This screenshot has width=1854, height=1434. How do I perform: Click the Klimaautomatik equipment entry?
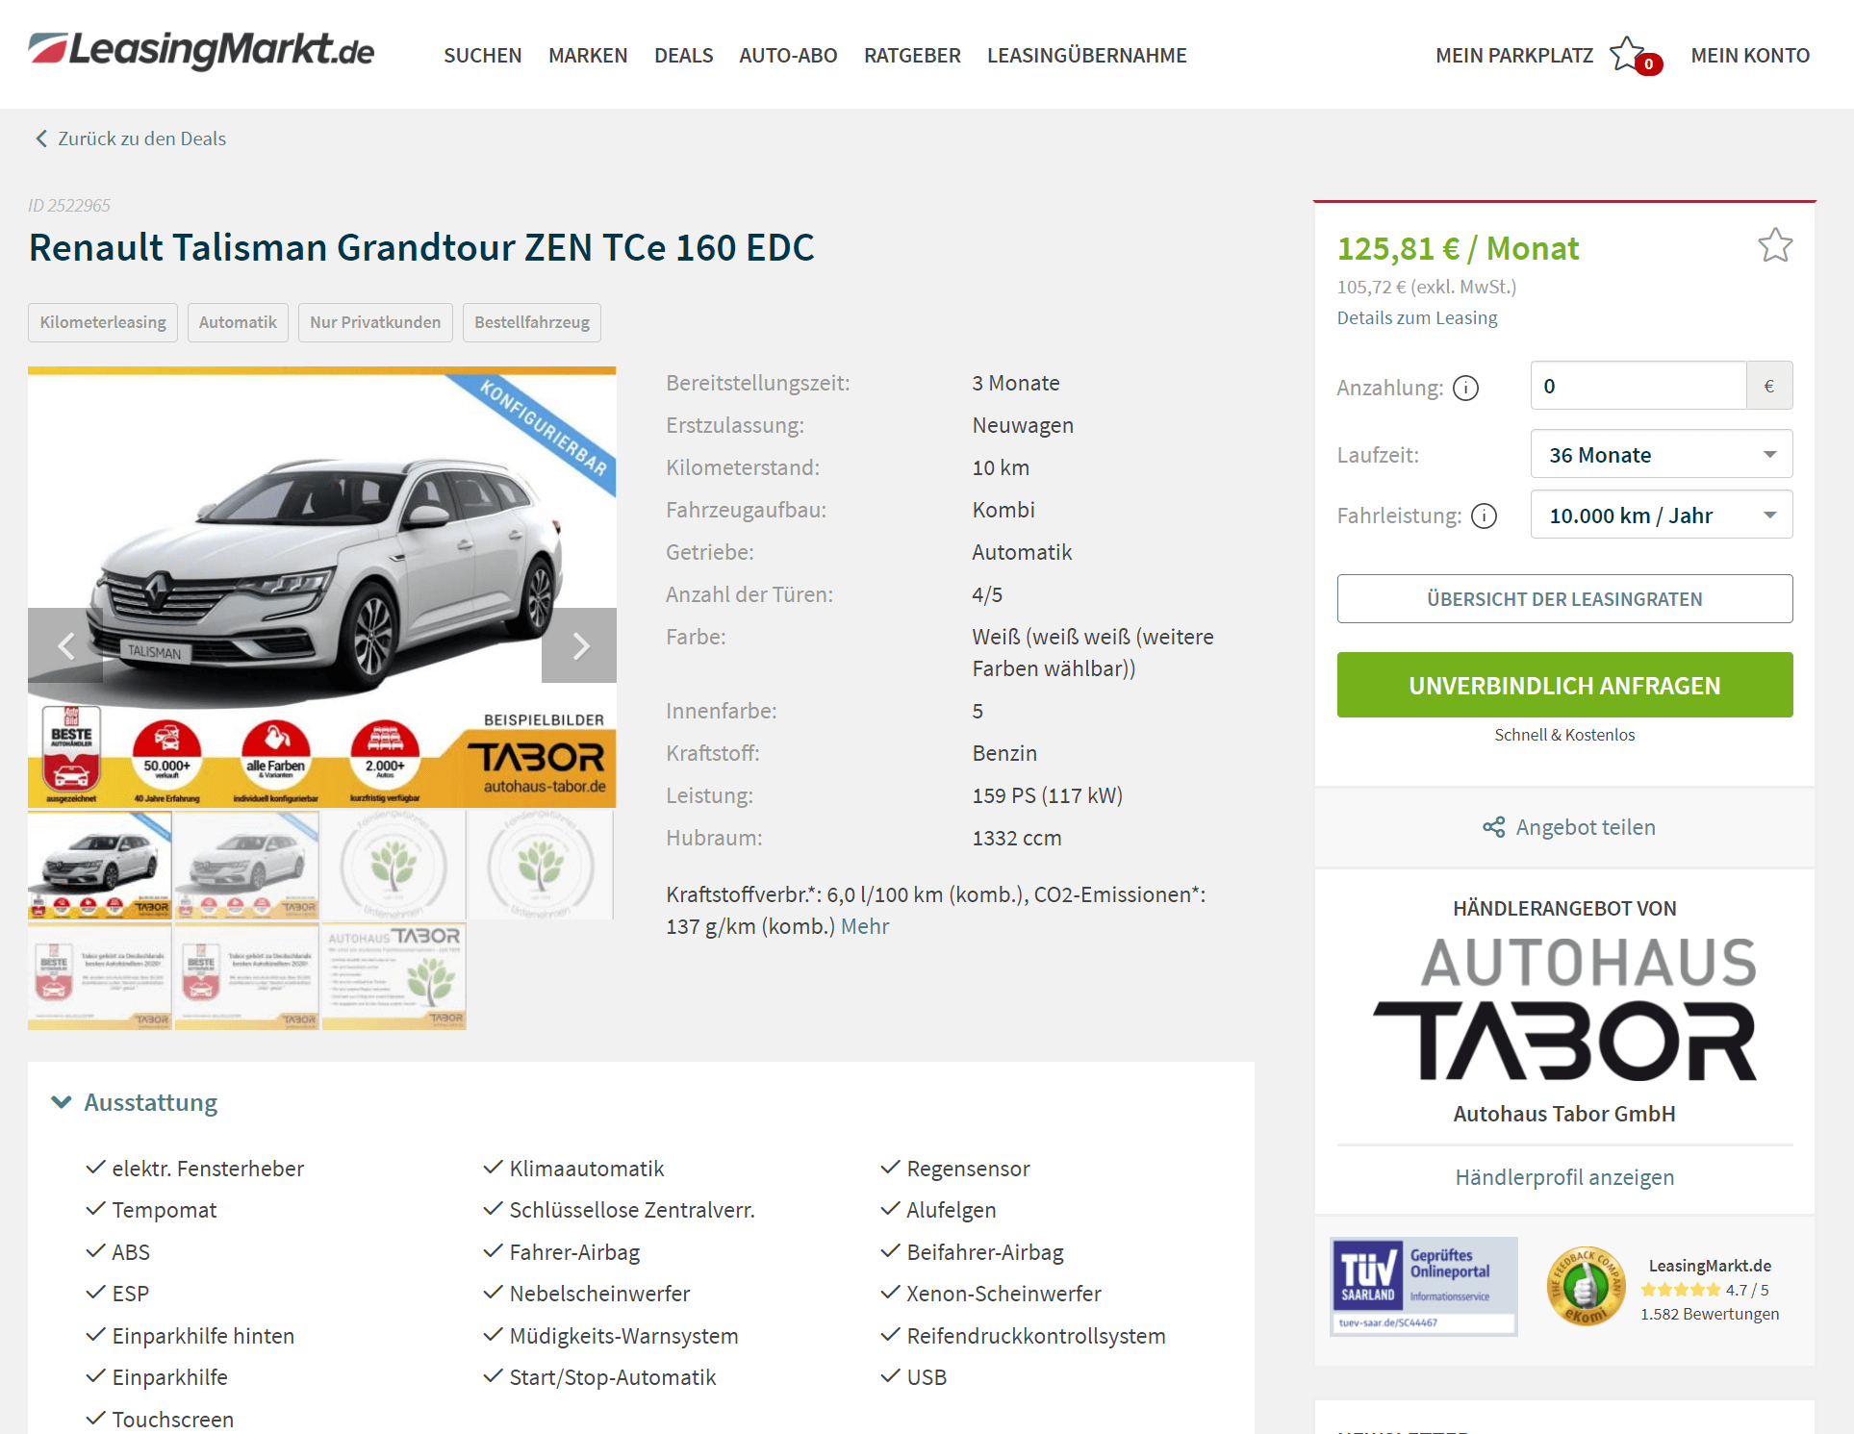[x=587, y=1169]
